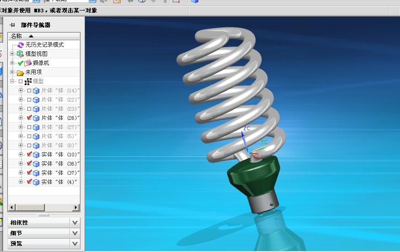Click the blue ZC axis of the WCS
400x252 pixels.
tap(245, 142)
